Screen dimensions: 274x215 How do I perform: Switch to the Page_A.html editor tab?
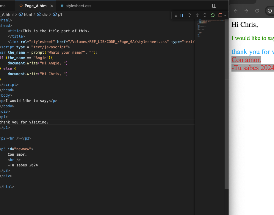36,6
